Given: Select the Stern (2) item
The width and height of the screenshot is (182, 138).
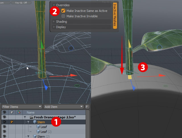Looking at the screenshot, I should pos(44,137).
